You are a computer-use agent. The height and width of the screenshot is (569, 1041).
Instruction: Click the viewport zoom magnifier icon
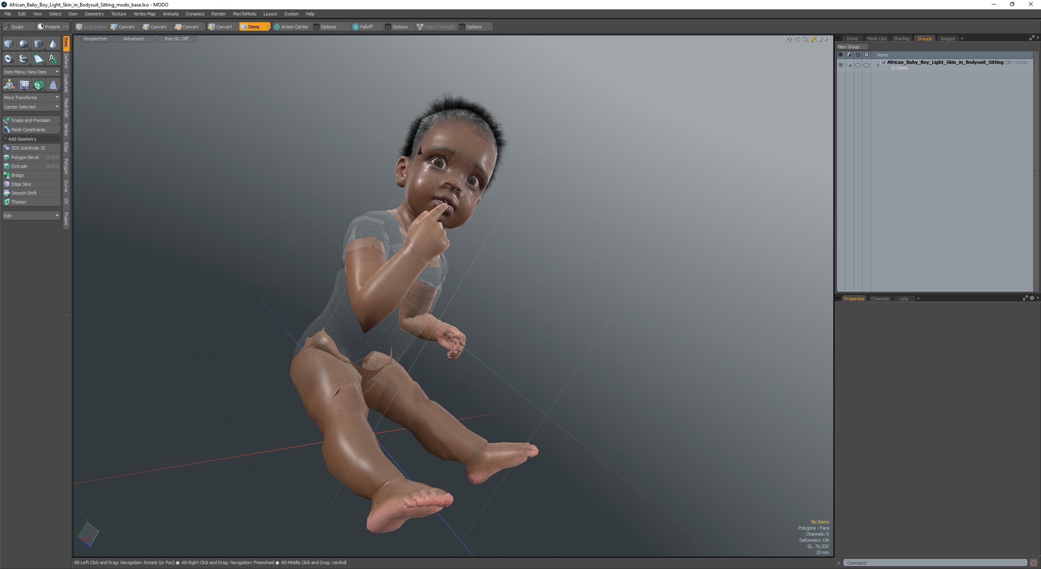point(805,39)
